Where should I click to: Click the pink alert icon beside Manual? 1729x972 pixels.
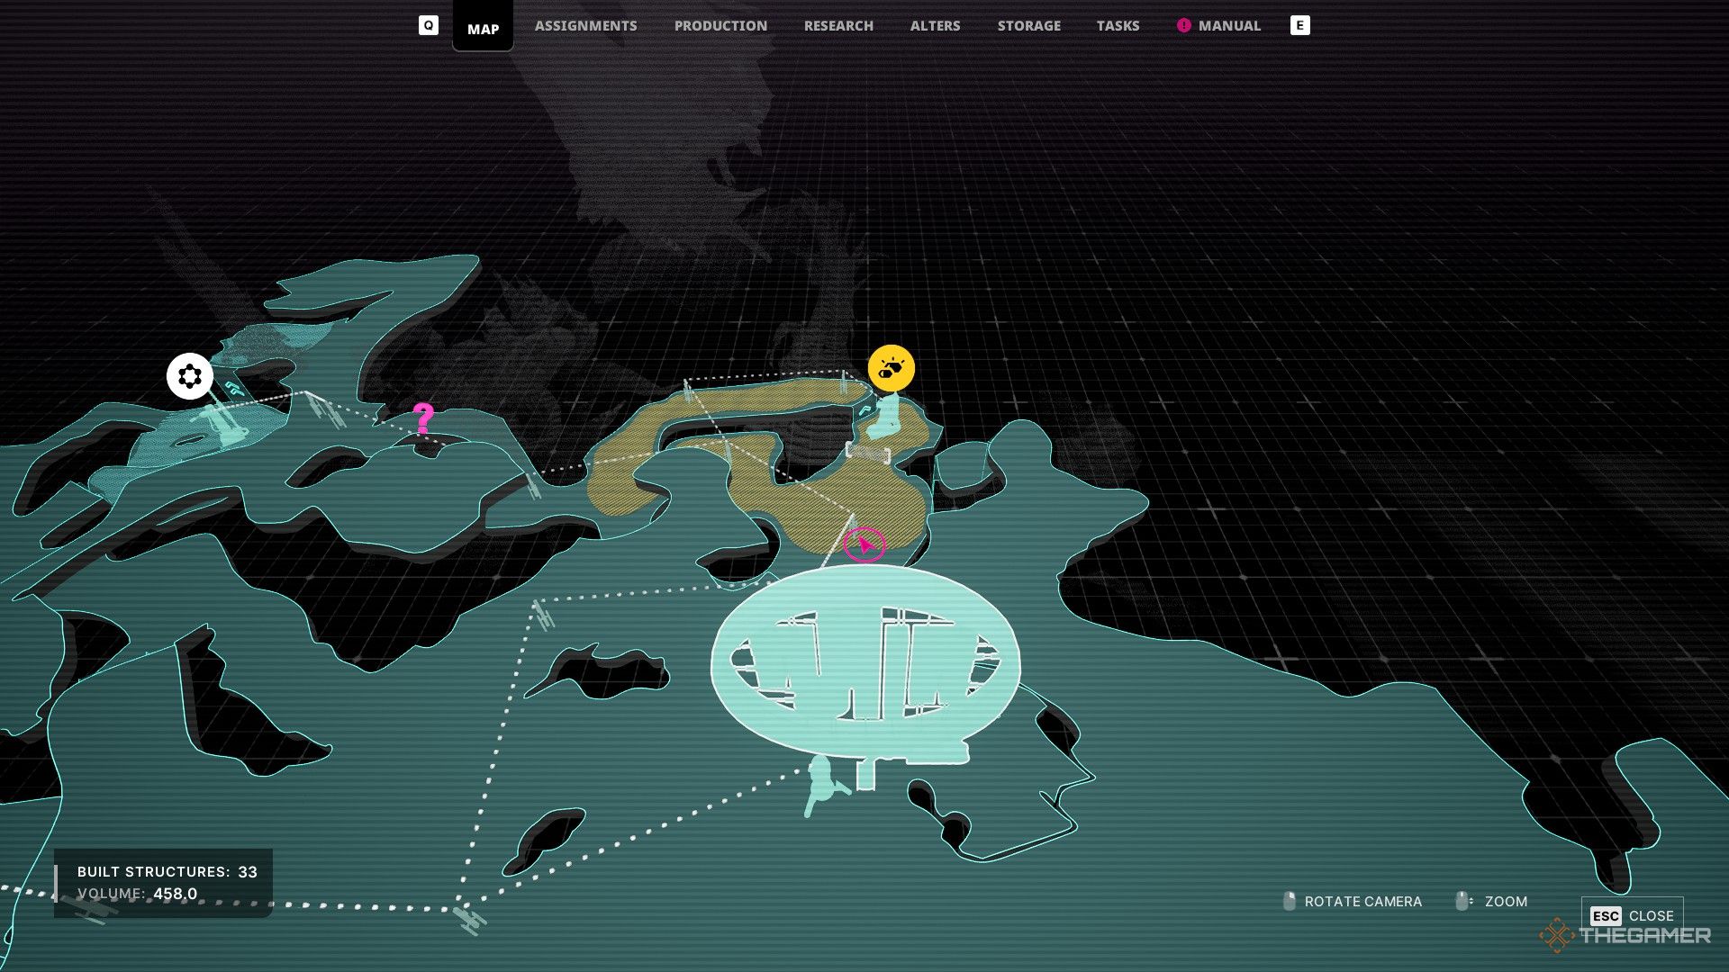[x=1183, y=26]
